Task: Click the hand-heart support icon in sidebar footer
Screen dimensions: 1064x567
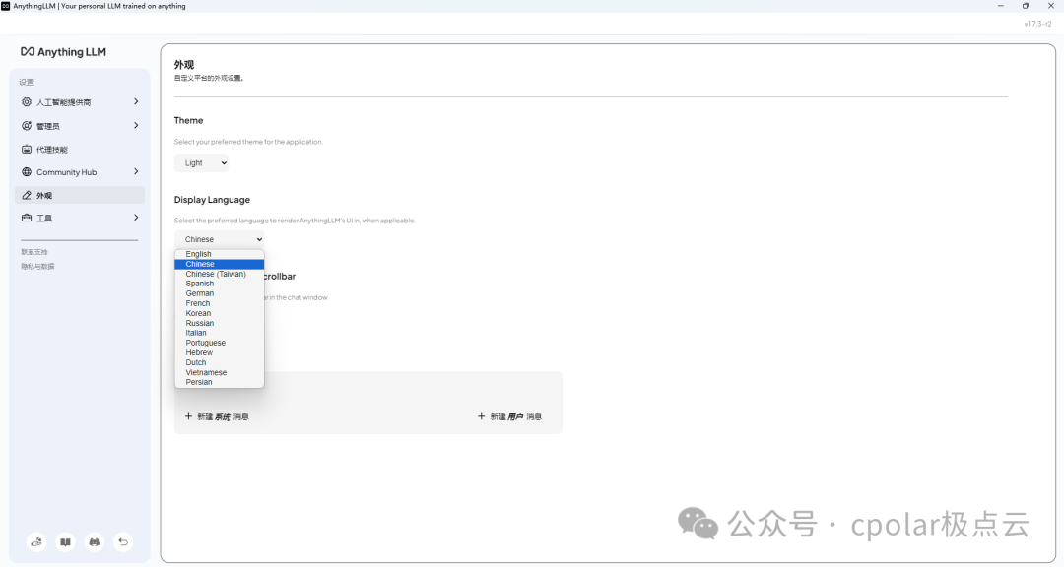Action: coord(36,542)
